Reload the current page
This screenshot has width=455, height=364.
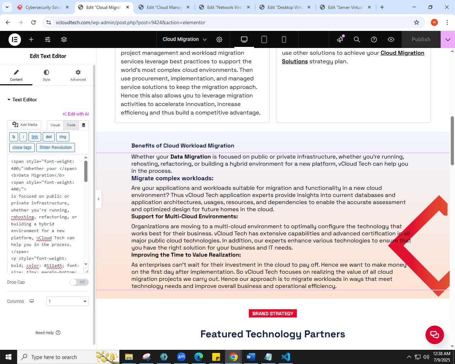click(x=33, y=22)
